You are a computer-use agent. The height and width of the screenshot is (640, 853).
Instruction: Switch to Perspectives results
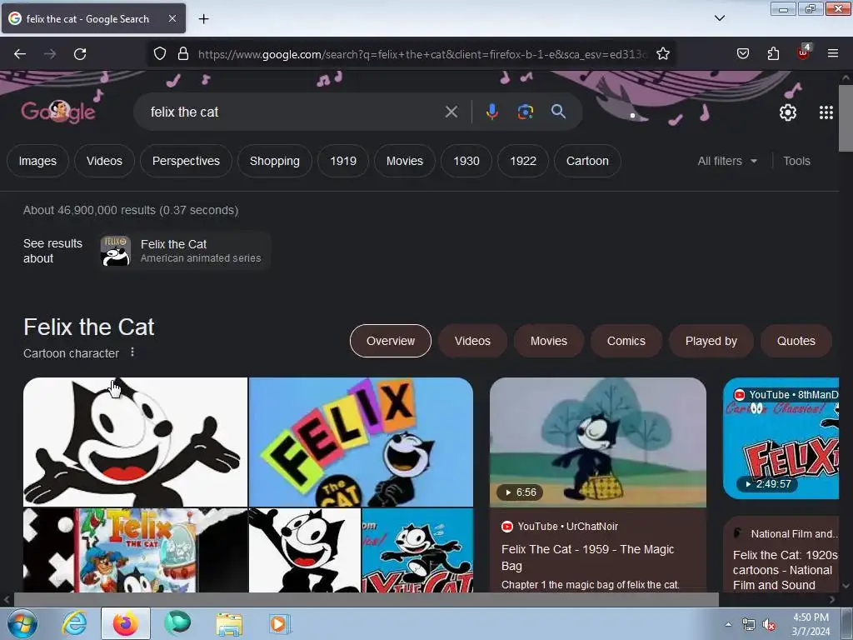pyautogui.click(x=186, y=161)
